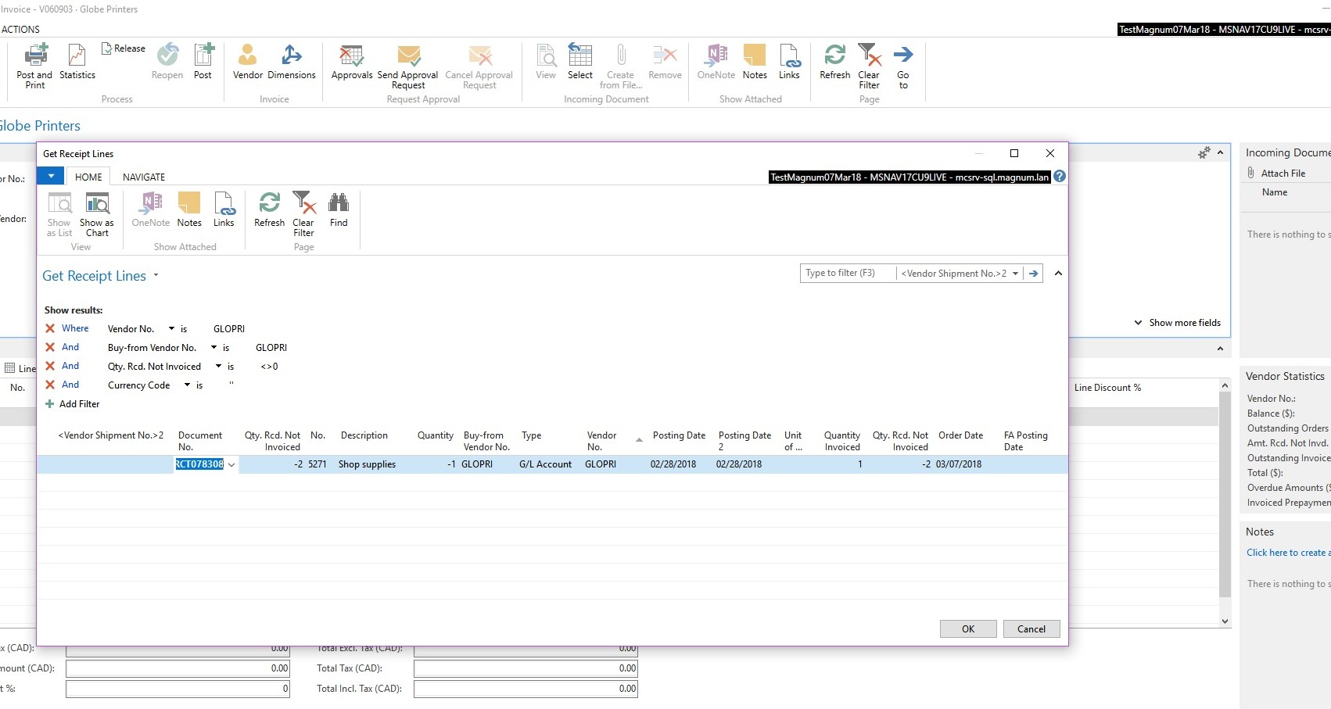The width and height of the screenshot is (1331, 709).
Task: Sort by the Posting Date column header
Action: (679, 435)
